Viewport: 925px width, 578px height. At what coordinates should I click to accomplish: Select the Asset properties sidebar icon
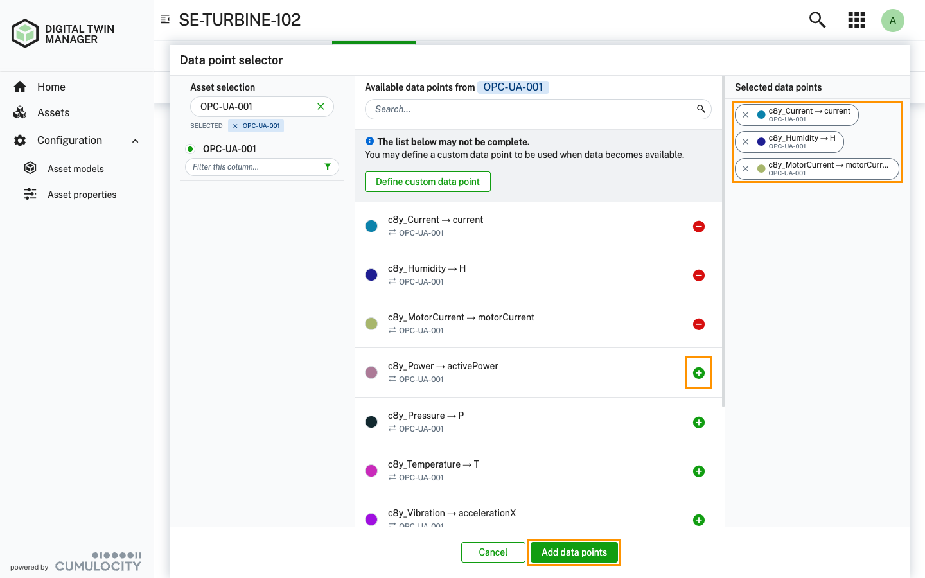tap(30, 194)
